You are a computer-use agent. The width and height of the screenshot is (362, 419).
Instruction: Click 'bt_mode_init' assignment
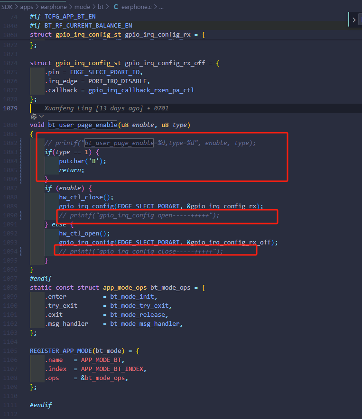[x=132, y=297]
